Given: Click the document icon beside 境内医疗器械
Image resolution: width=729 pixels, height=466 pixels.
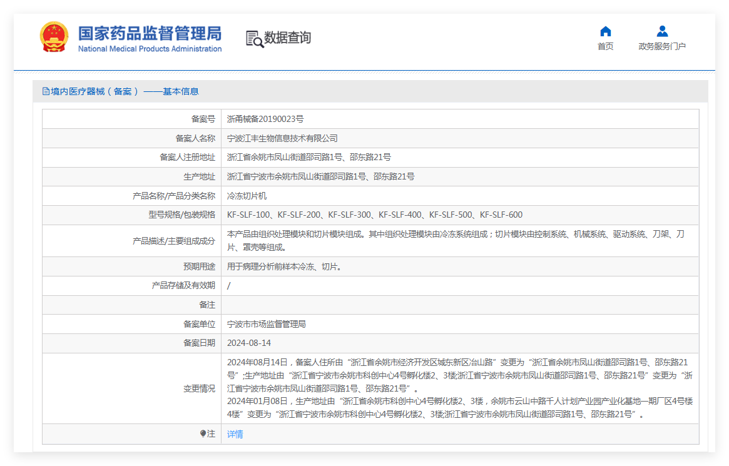Looking at the screenshot, I should [x=46, y=91].
